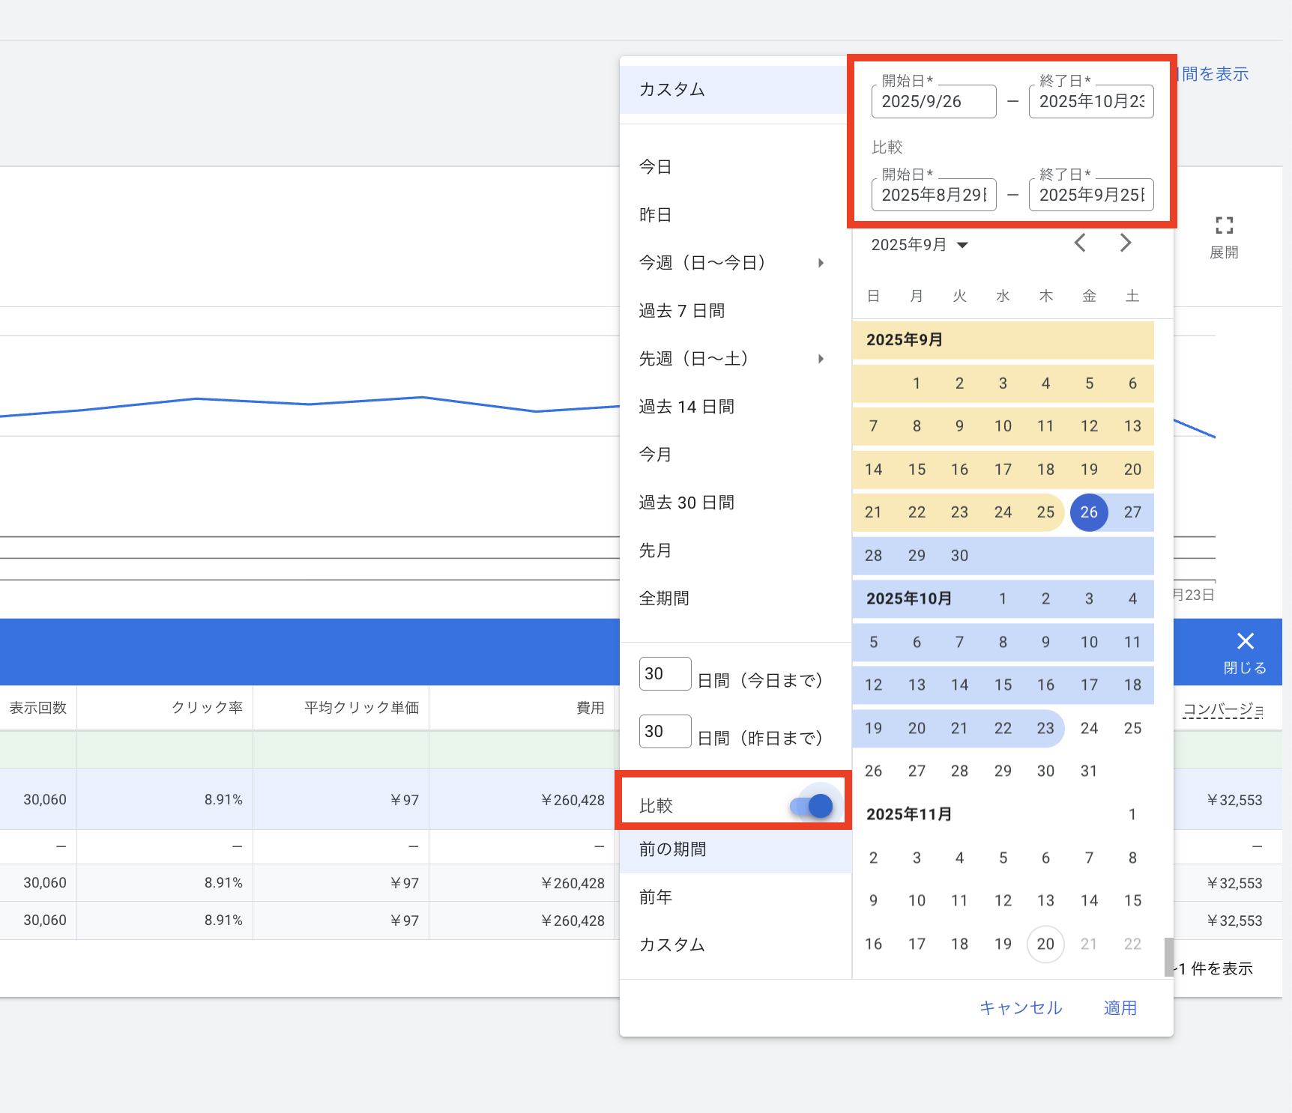Select the 全期間 option
Viewport: 1292px width, 1113px height.
pyautogui.click(x=663, y=598)
